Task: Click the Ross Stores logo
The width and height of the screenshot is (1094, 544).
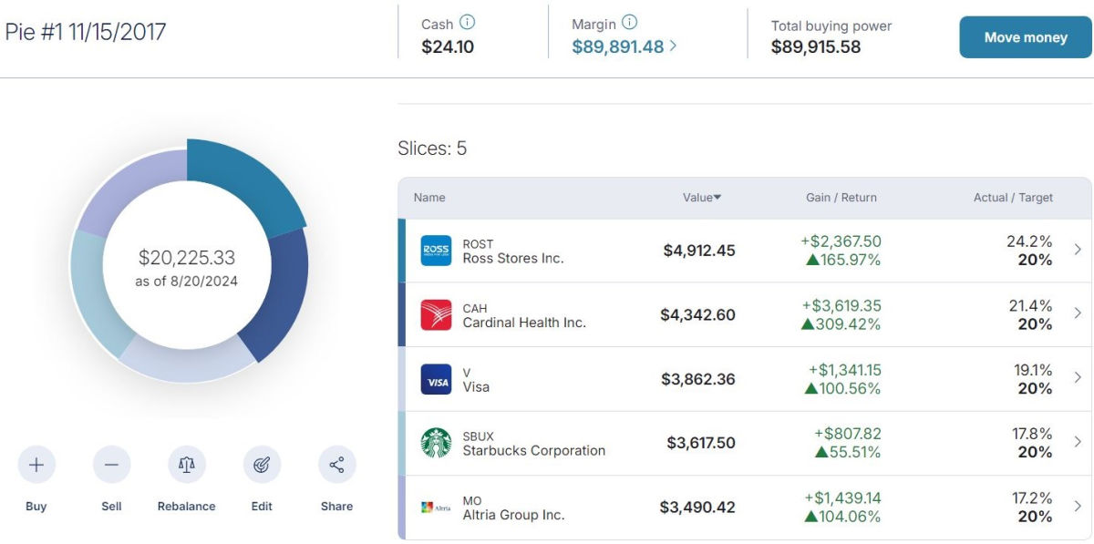Action: click(x=436, y=251)
